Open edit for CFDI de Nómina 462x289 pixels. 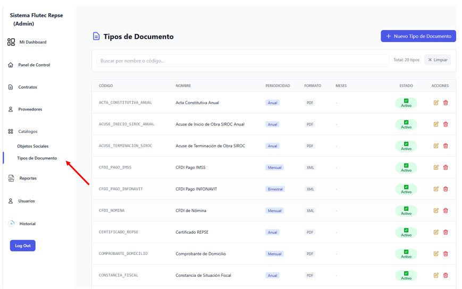(x=436, y=210)
